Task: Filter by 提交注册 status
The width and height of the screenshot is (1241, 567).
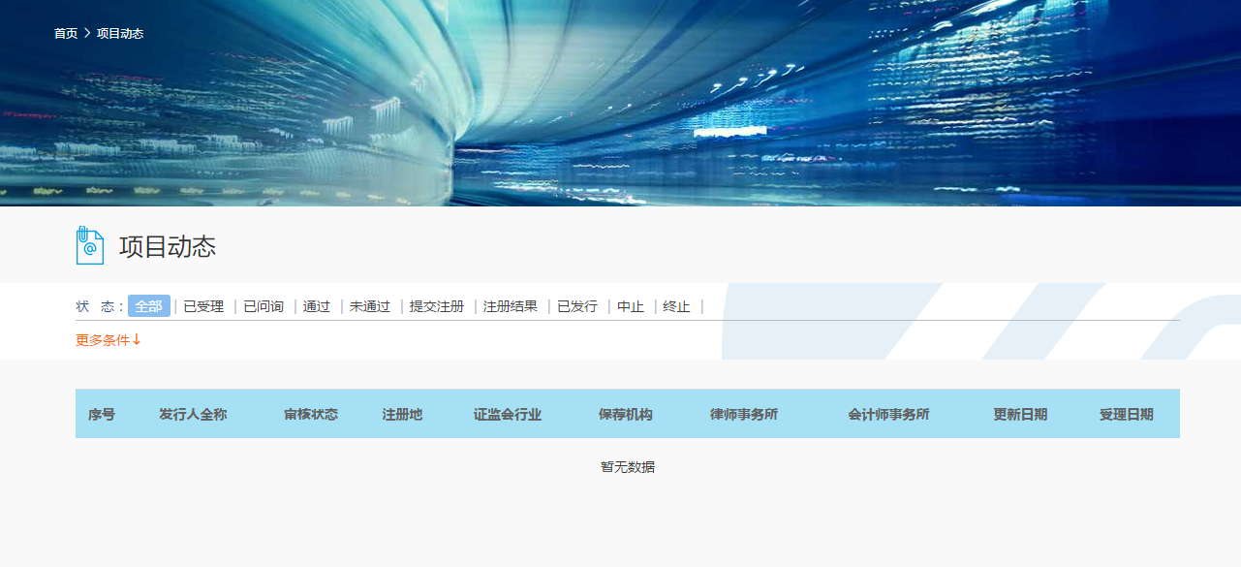Action: pyautogui.click(x=437, y=306)
